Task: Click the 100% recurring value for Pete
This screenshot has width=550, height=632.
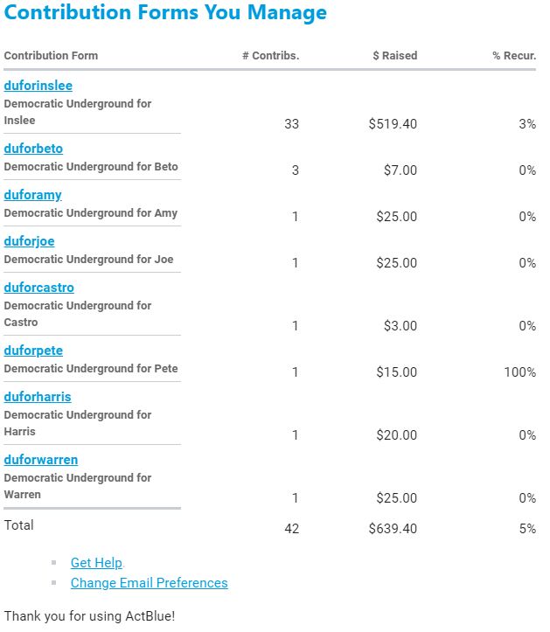Action: click(x=519, y=372)
